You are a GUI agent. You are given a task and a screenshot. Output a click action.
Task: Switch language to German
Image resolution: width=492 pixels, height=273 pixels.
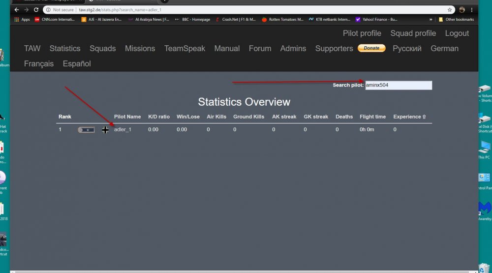tap(444, 48)
